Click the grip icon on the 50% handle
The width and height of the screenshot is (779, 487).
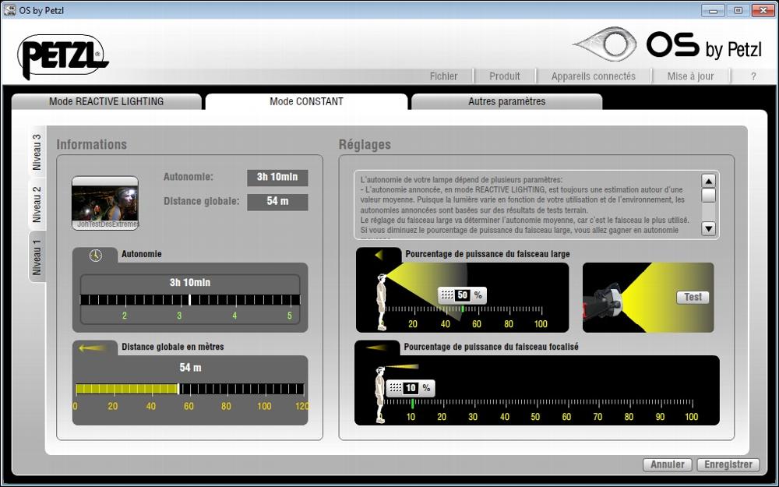coord(447,295)
